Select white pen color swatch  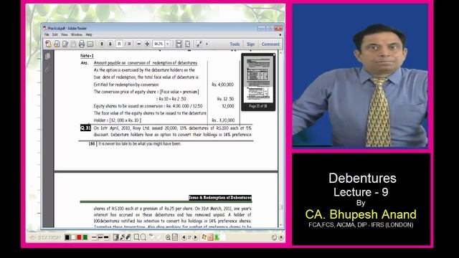[x=73, y=237]
